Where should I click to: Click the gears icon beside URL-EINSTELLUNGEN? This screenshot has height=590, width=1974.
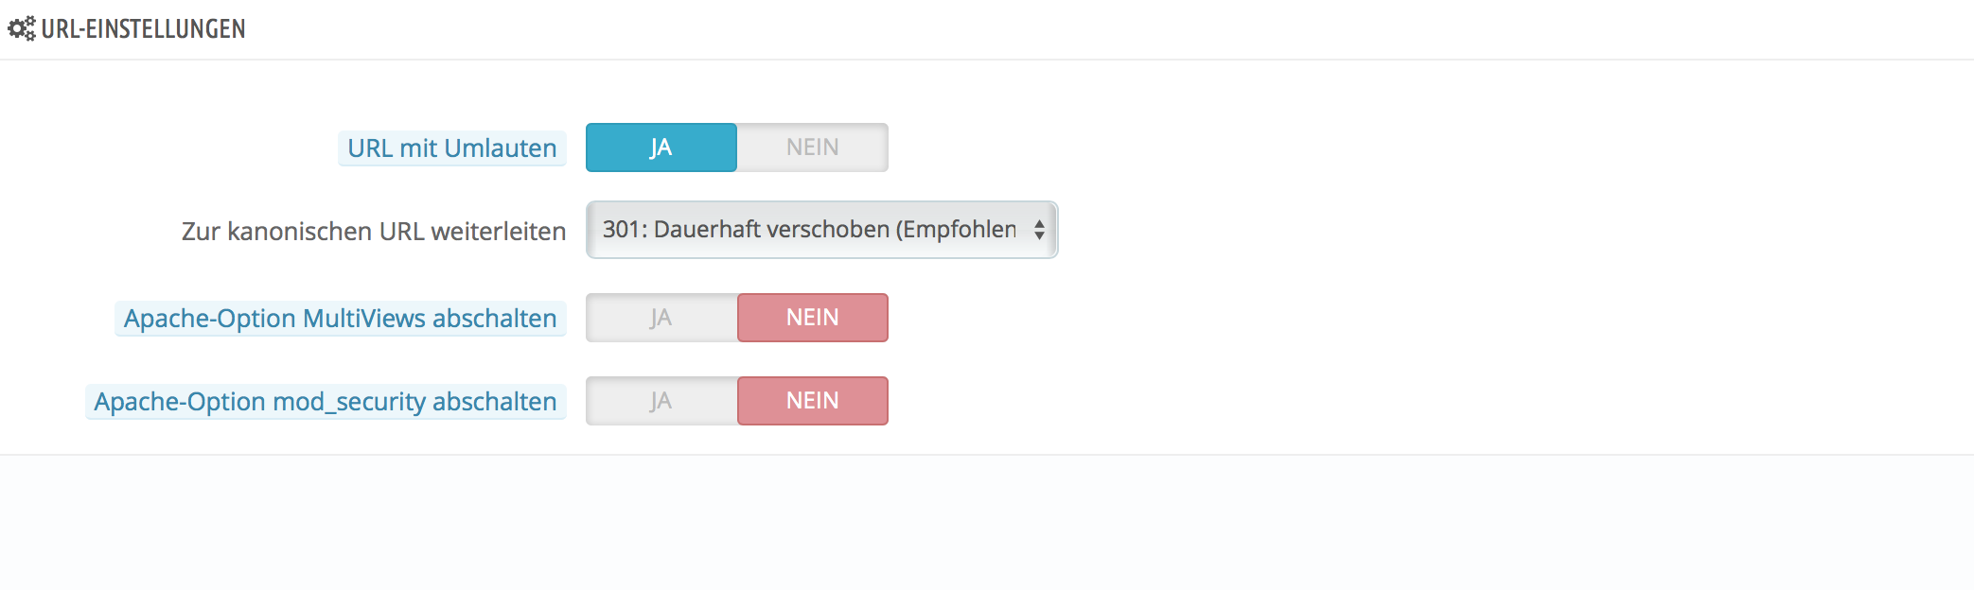coord(21,28)
